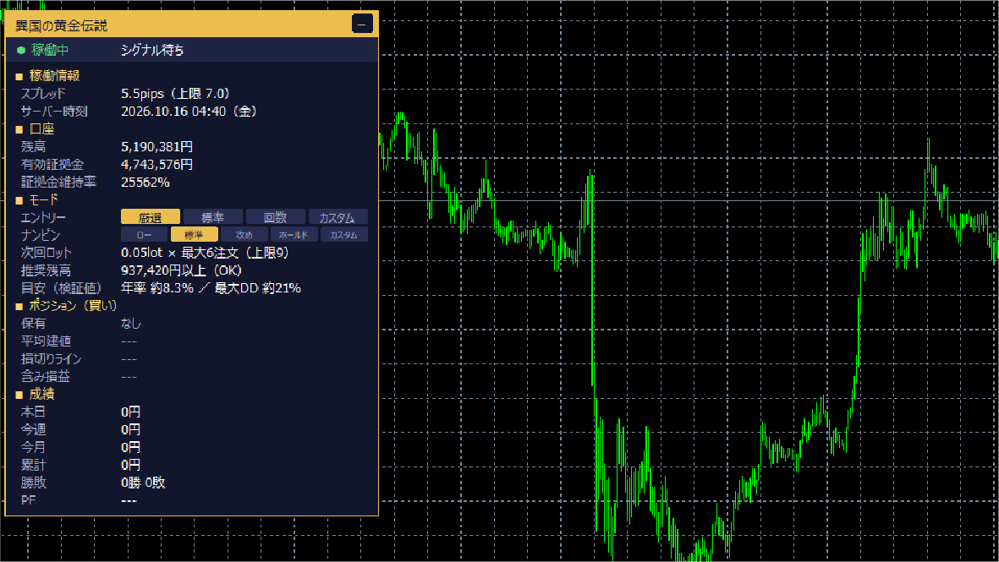This screenshot has width=999, height=562.
Task: Activate the ホールド nanpin mode
Action: click(294, 235)
